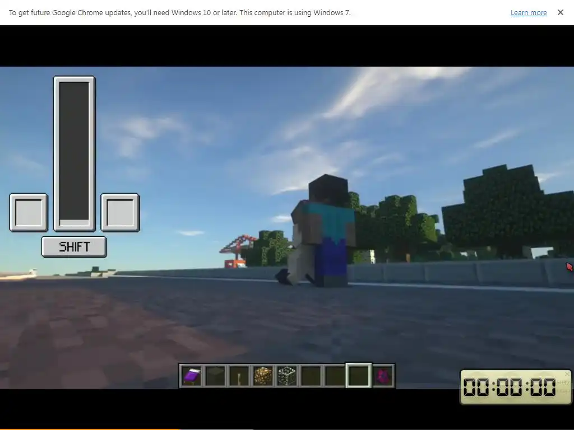Select the glowstone block hotbar slot
The image size is (574, 430).
pos(263,376)
